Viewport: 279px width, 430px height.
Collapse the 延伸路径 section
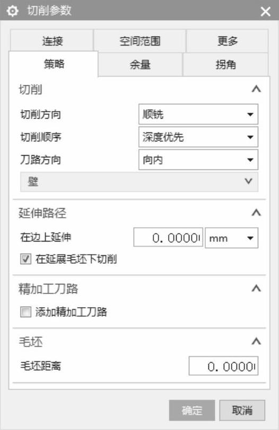pos(256,213)
